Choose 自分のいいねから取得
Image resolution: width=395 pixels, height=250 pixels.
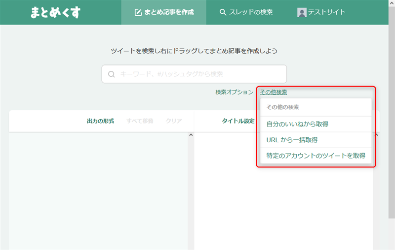pos(316,124)
